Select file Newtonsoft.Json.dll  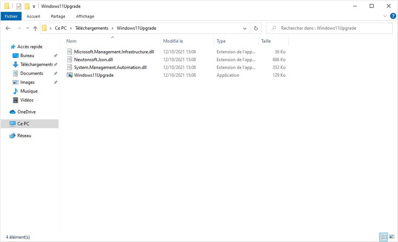point(93,60)
